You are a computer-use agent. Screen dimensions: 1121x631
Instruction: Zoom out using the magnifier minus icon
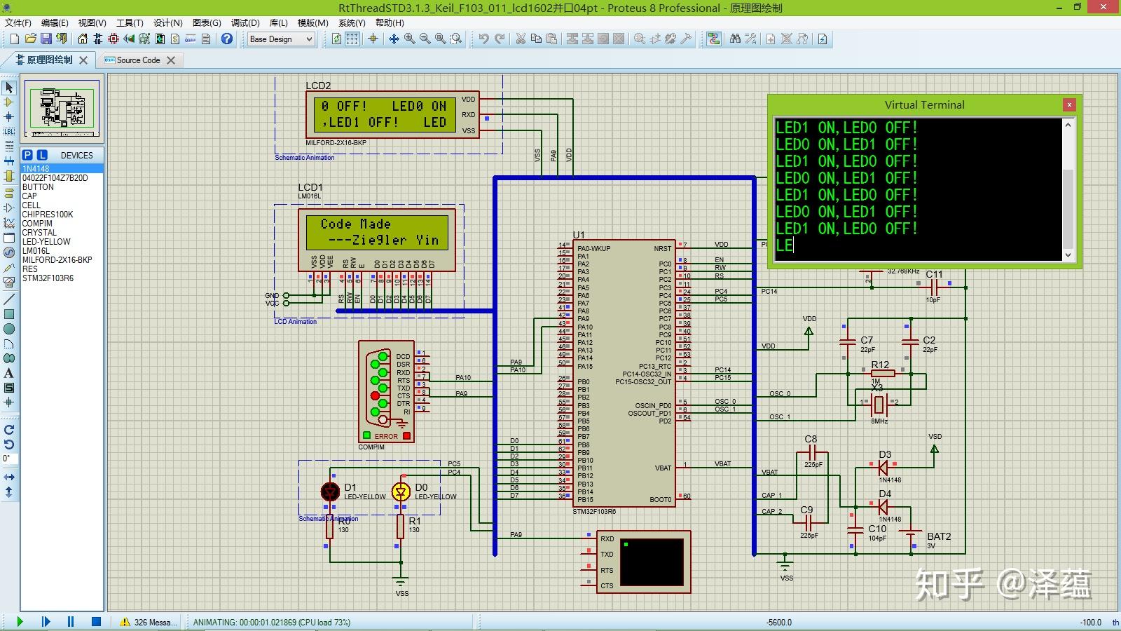425,39
